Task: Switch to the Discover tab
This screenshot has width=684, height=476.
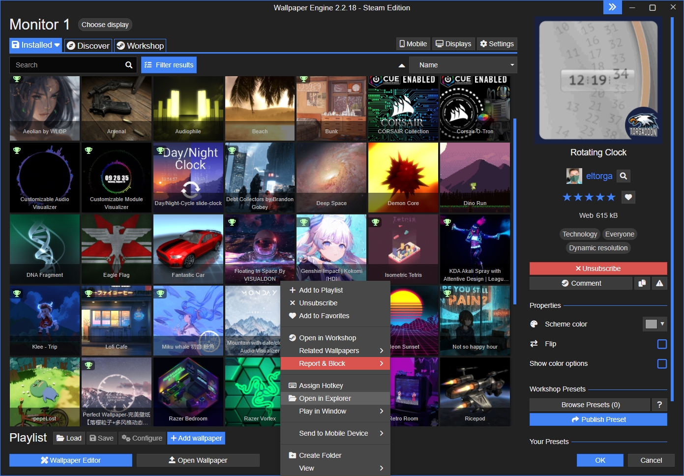Action: pyautogui.click(x=88, y=46)
